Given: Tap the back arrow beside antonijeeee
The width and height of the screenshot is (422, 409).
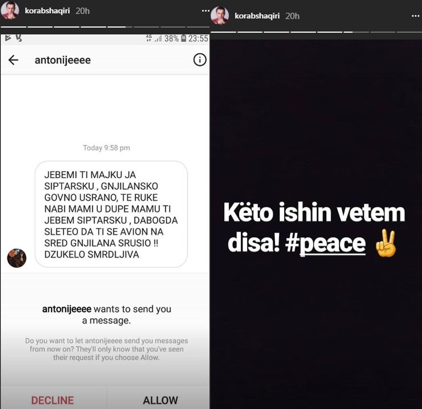Looking at the screenshot, I should point(13,60).
